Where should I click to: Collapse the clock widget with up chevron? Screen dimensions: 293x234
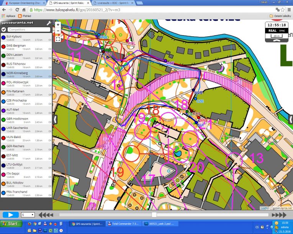coord(277,40)
